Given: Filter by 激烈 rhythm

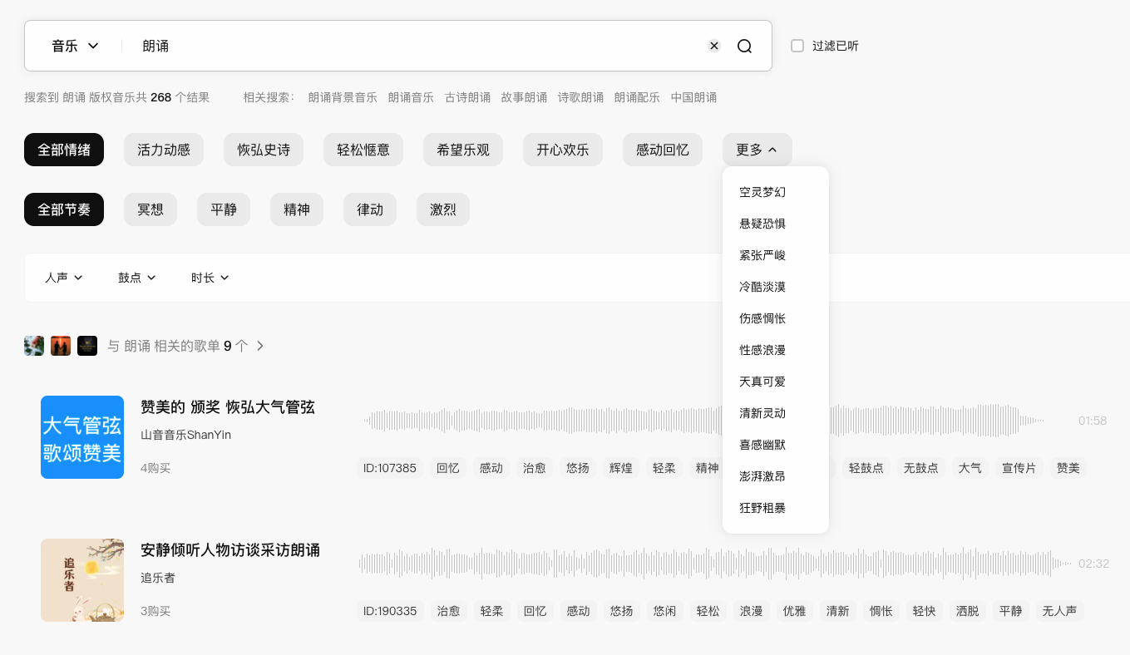Looking at the screenshot, I should click(x=443, y=209).
